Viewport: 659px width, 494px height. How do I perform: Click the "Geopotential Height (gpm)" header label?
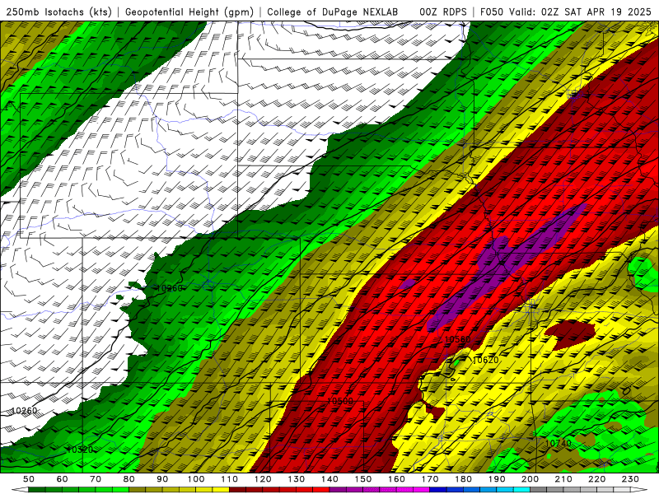(189, 12)
